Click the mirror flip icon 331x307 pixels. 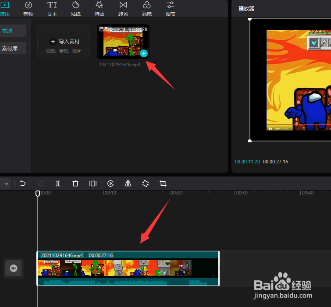(128, 183)
